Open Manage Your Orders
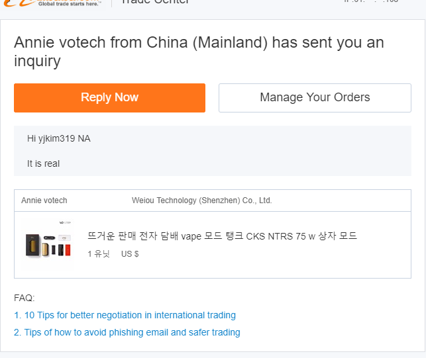Viewport: 426px width, 358px height. tap(315, 98)
